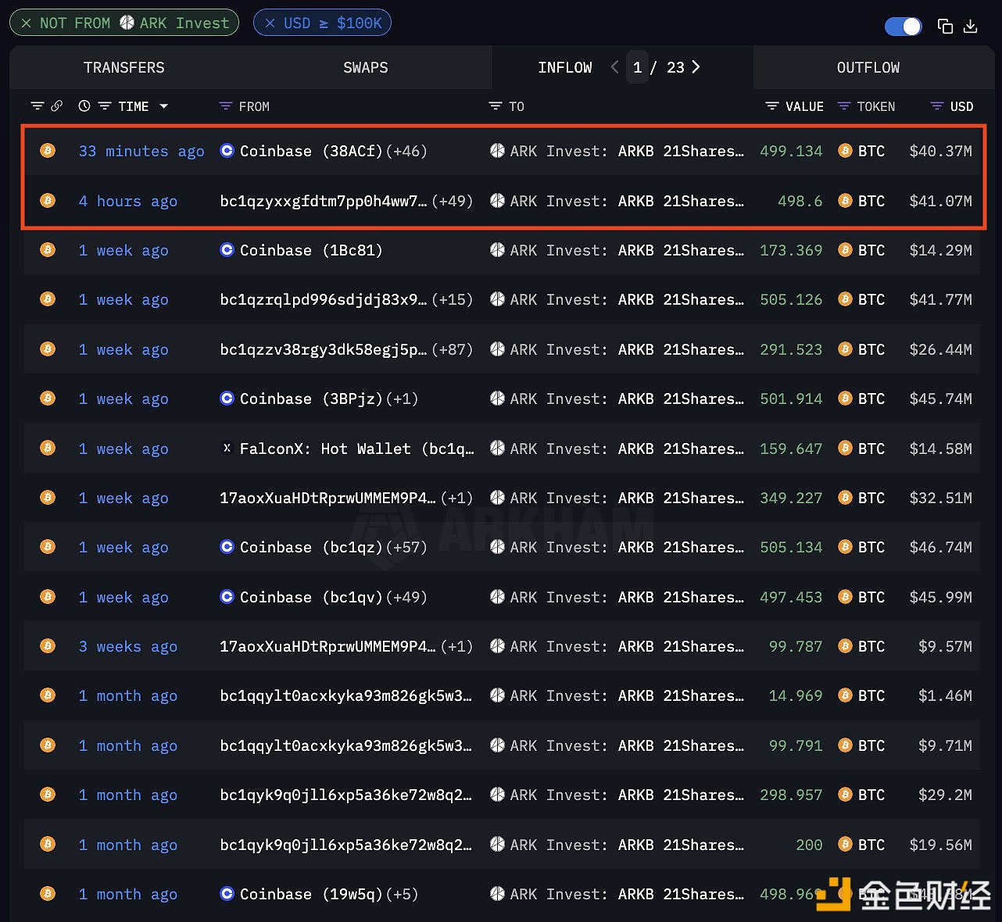Click the ARK Invest logo in the $9.57M row
This screenshot has width=1002, height=922.
pyautogui.click(x=497, y=646)
